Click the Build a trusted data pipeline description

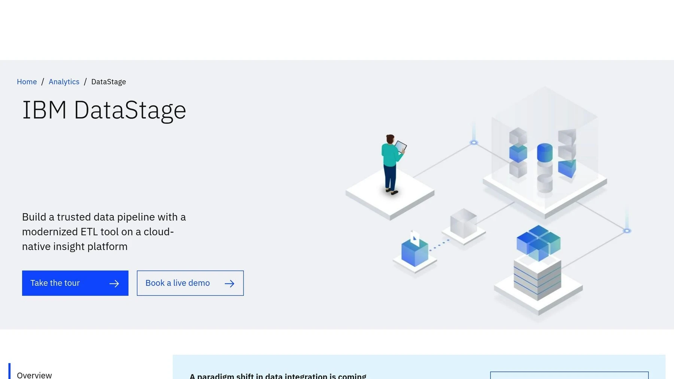tap(104, 232)
